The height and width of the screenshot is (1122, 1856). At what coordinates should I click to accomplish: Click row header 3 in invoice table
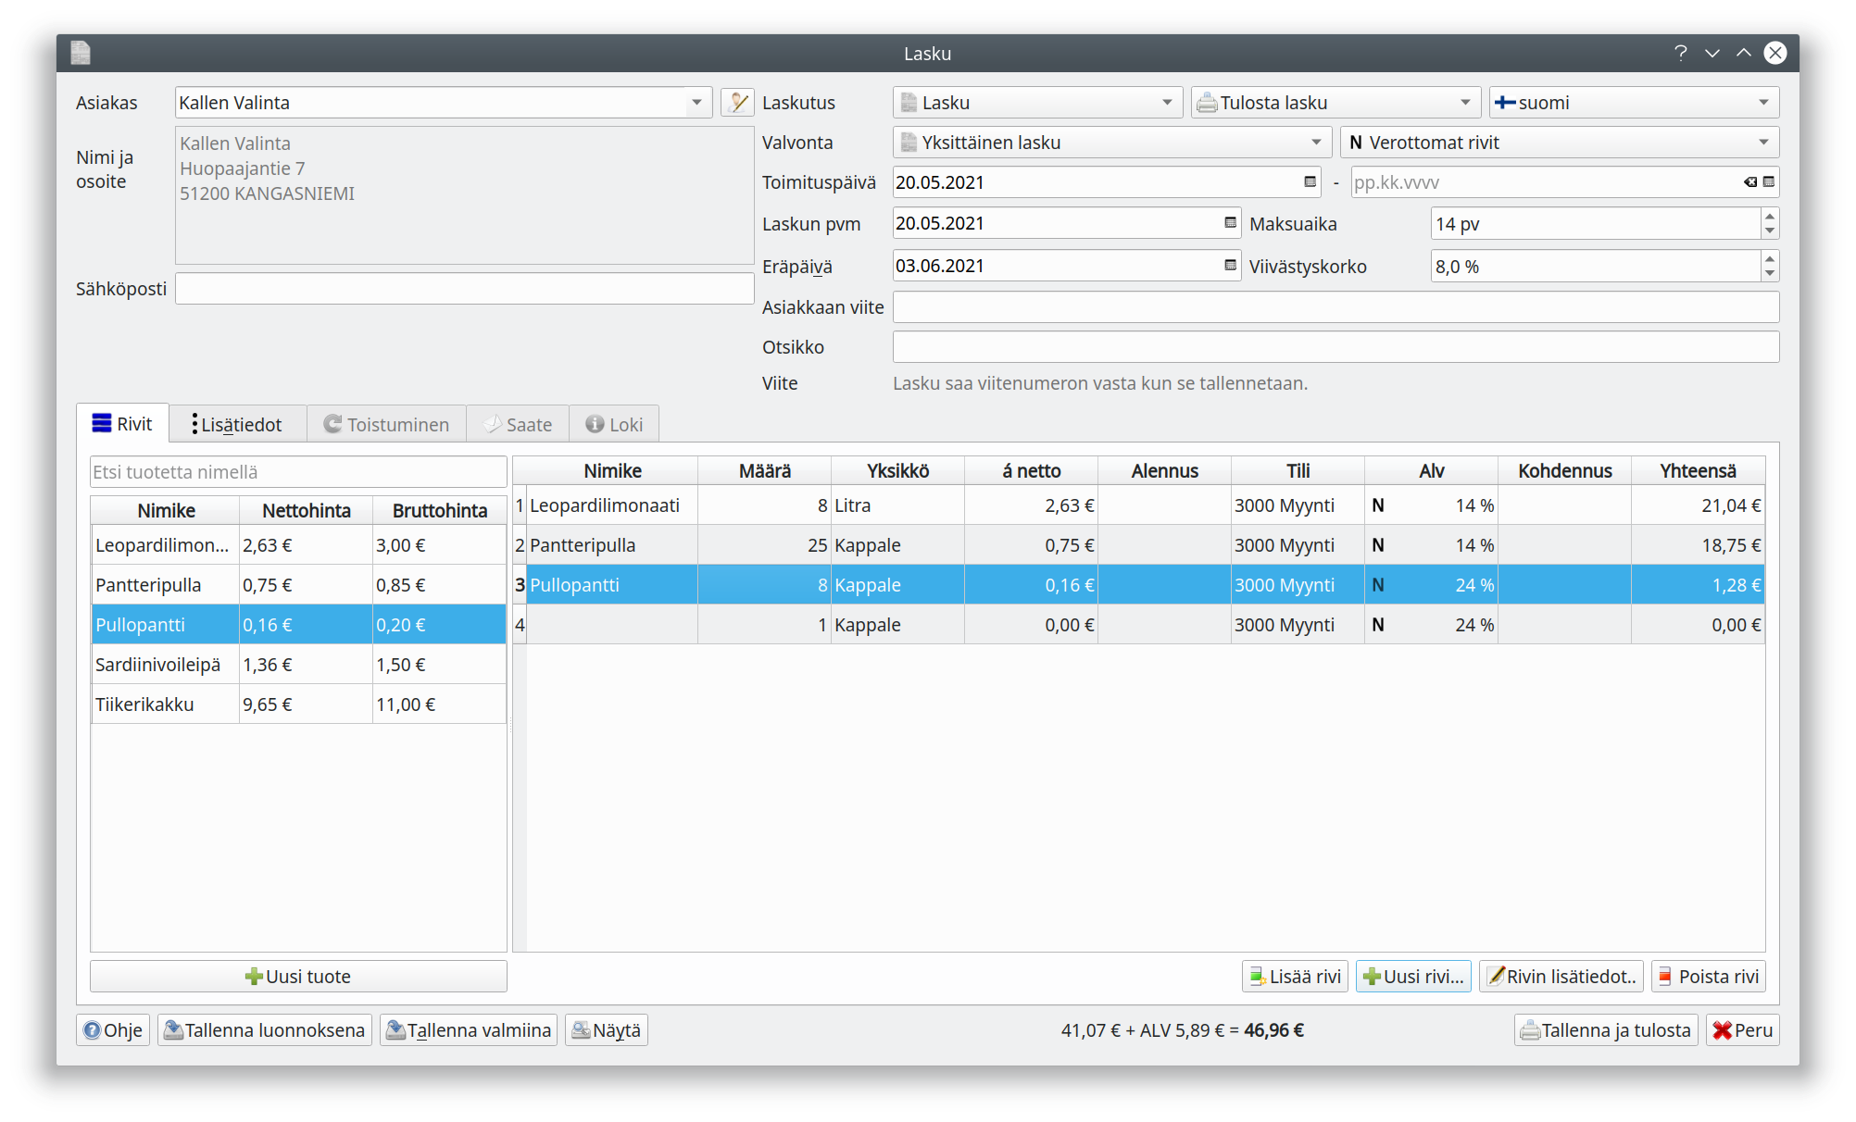[520, 585]
